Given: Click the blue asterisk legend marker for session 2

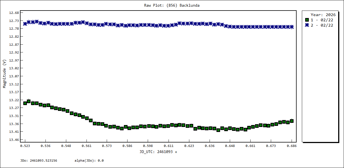Looking at the screenshot, I should click(x=307, y=25).
